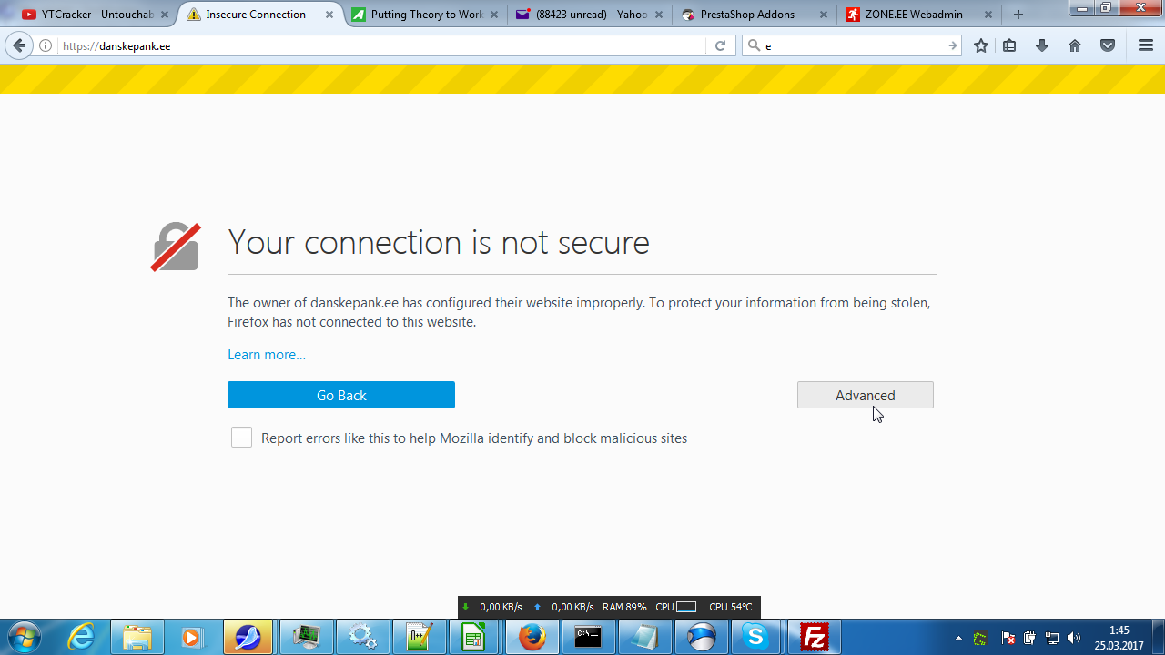
Task: Close the Putting Theory to Work tab
Action: [495, 15]
